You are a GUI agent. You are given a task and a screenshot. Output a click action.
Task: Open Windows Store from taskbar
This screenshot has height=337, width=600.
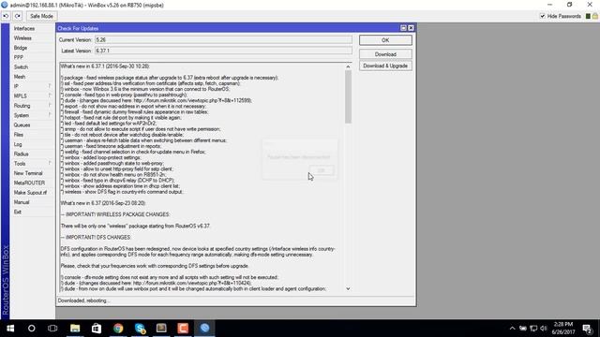(x=97, y=329)
